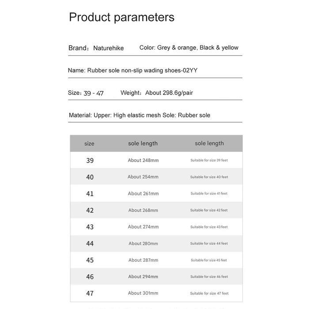The image size is (309, 309).
Task: Click the size column header
Action: click(x=89, y=143)
